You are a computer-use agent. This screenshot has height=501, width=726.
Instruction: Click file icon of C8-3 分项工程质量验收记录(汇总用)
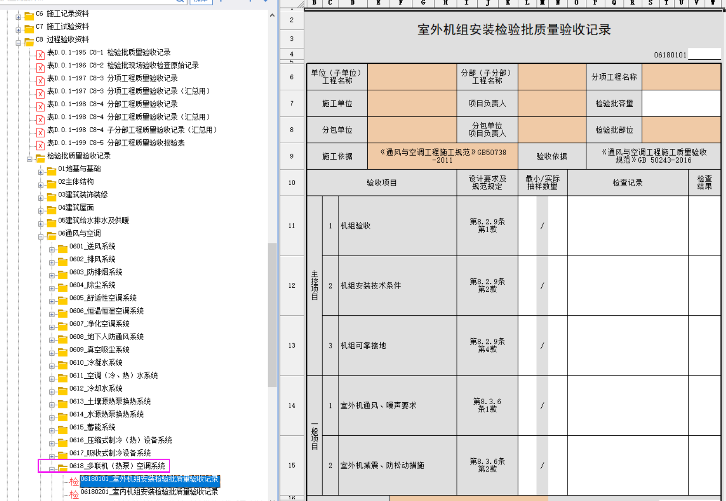(x=40, y=94)
